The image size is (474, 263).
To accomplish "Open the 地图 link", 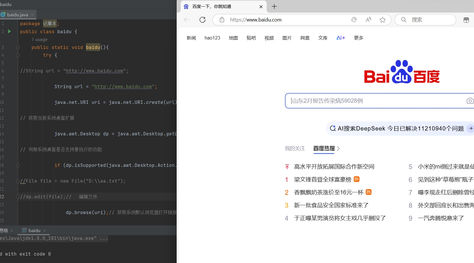I will 233,38.
